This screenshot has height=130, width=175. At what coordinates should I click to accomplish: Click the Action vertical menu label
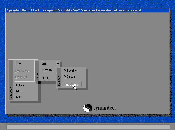click(x=37, y=75)
